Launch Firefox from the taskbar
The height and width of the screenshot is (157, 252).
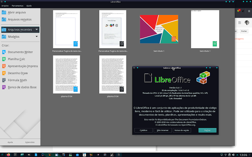tap(8, 155)
